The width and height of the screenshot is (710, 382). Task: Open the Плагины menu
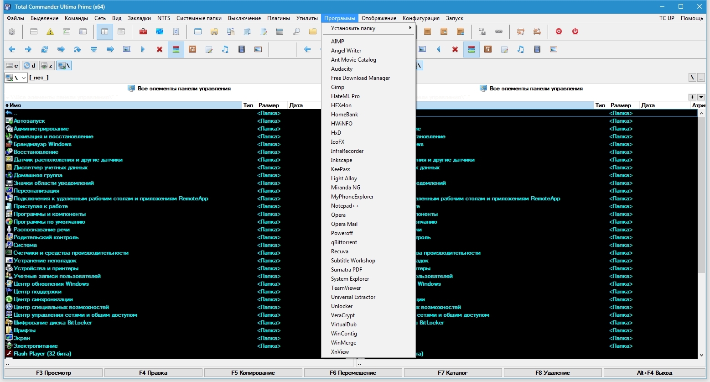tap(279, 18)
